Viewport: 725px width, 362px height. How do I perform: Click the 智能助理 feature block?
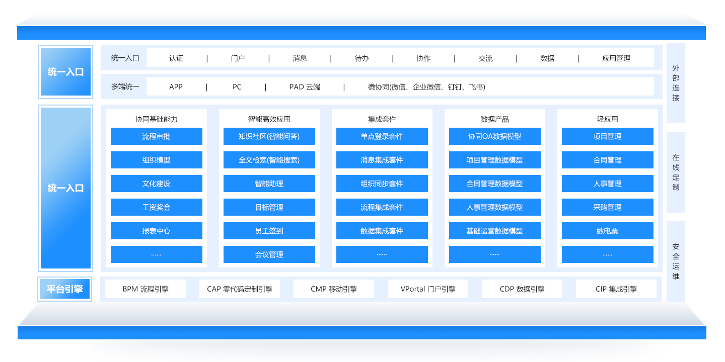pos(269,184)
